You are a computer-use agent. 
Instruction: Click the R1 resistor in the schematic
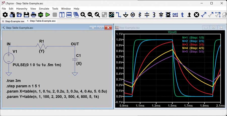coord(42,46)
